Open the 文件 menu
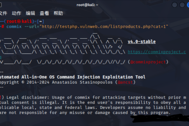This screenshot has height=126, width=189. point(3,13)
